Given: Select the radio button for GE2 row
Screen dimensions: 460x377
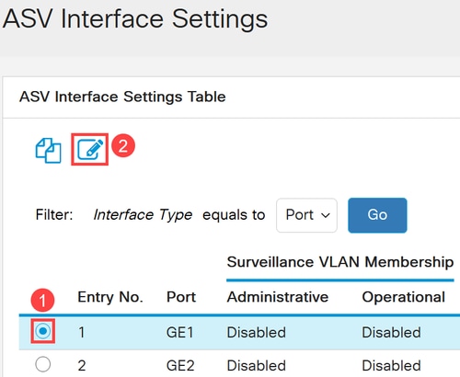Looking at the screenshot, I should click(43, 364).
